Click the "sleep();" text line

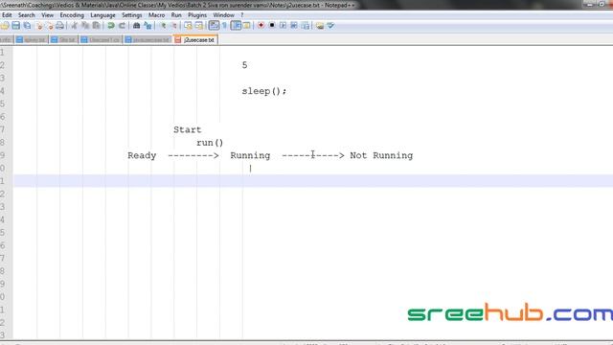[264, 91]
